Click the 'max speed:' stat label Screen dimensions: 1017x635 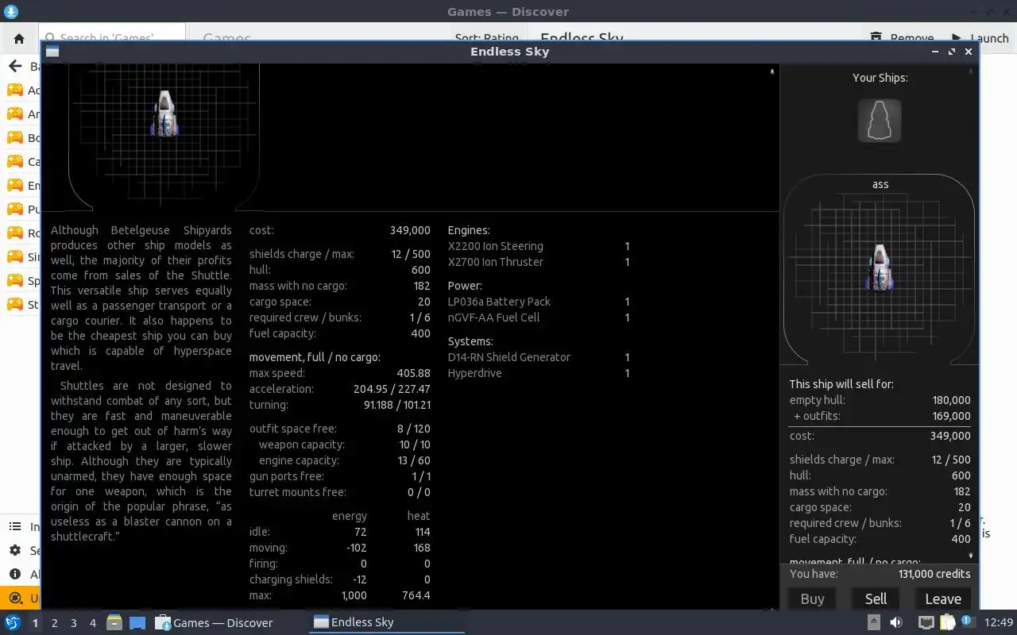(276, 373)
